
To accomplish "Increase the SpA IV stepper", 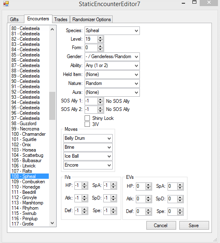I will point(113,184).
